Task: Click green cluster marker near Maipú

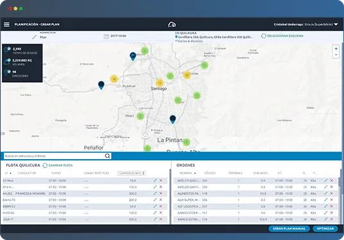Action: [140, 116]
